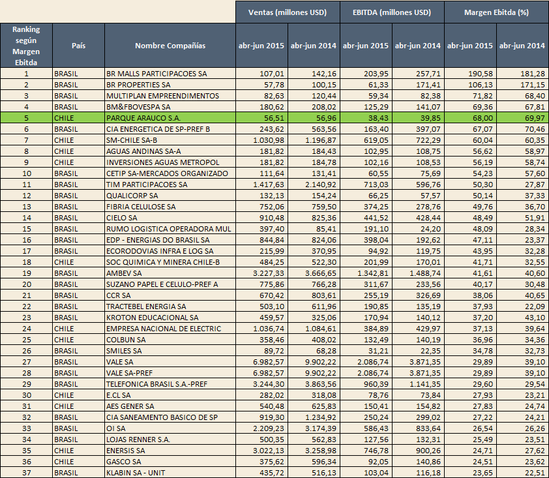
Task: Select the 'FIBRIA CELULOSE SA' cell
Action: click(x=170, y=207)
